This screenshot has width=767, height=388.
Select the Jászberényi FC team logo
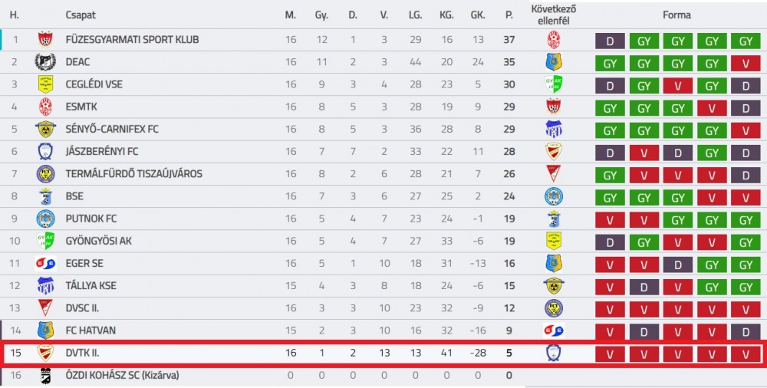click(45, 151)
